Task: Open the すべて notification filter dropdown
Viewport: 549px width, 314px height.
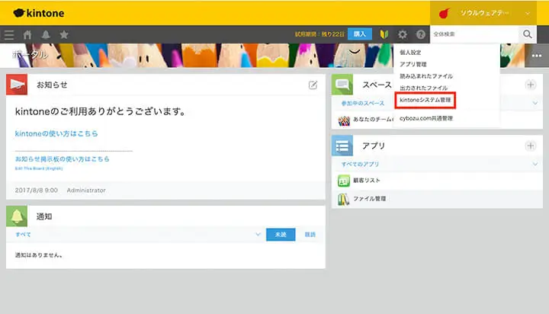Action: click(258, 235)
